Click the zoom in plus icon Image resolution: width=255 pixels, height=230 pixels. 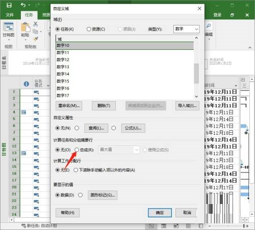(247, 226)
